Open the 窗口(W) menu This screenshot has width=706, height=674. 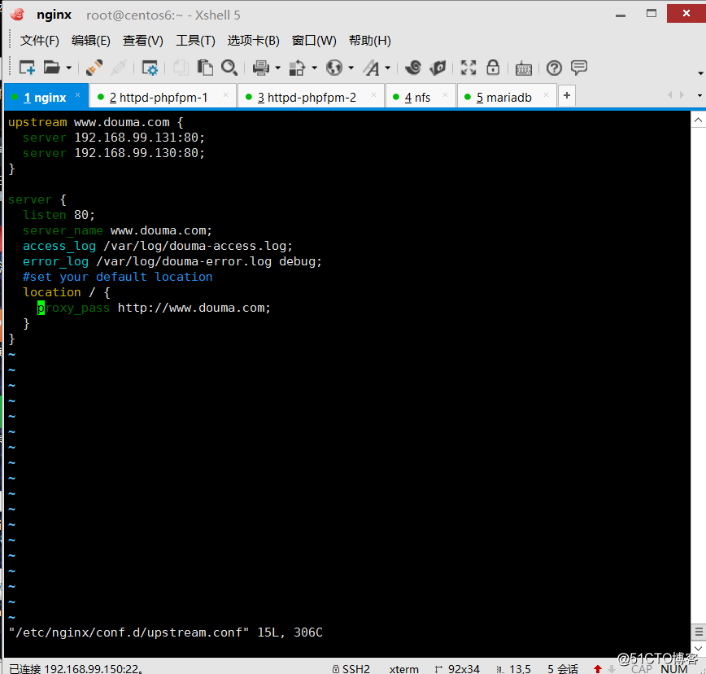(x=314, y=41)
